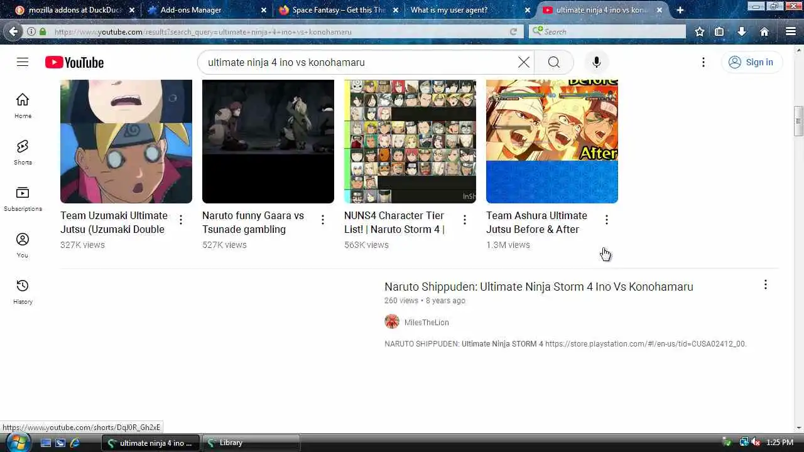
Task: Open search engine dropdown in browser search box
Action: (x=537, y=31)
